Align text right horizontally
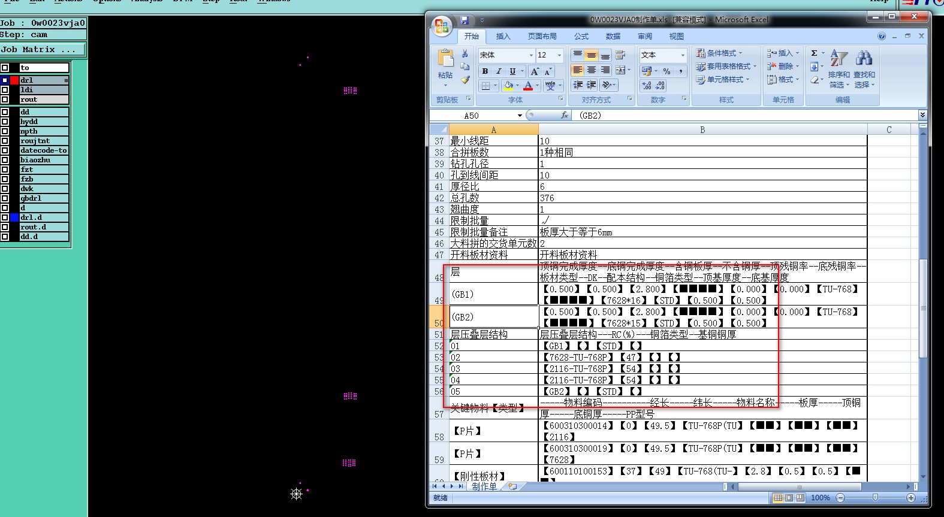 [605, 70]
